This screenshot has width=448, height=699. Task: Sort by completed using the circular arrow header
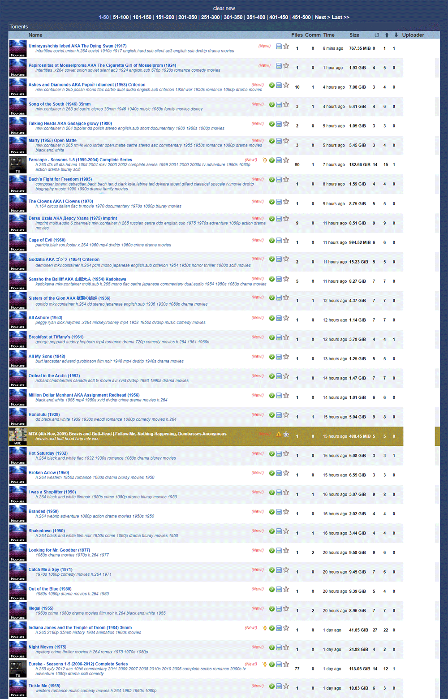(377, 35)
